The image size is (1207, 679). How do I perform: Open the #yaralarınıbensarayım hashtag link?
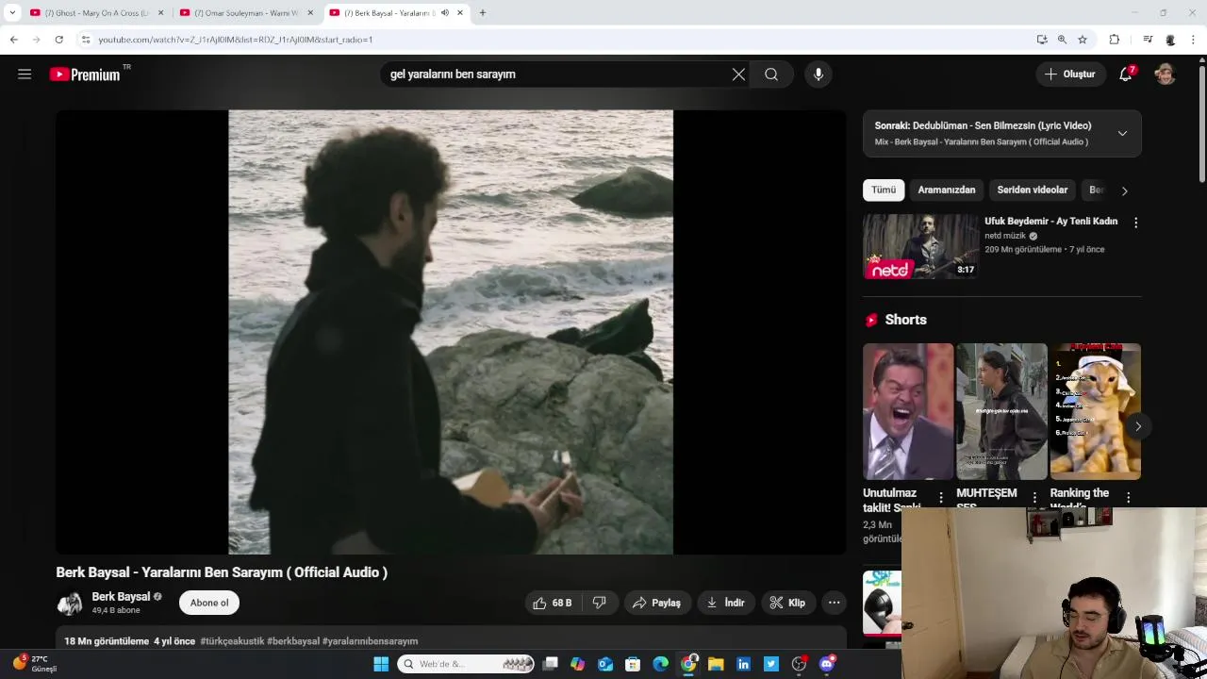pos(370,641)
